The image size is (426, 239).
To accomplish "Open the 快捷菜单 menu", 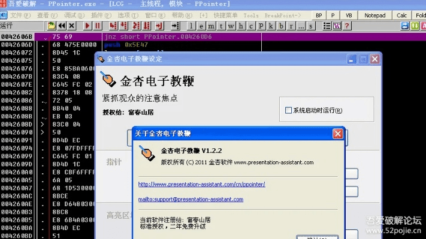I will pyautogui.click(x=225, y=16).
